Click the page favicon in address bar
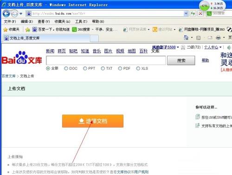This screenshot has height=175, width=232. (29, 13)
